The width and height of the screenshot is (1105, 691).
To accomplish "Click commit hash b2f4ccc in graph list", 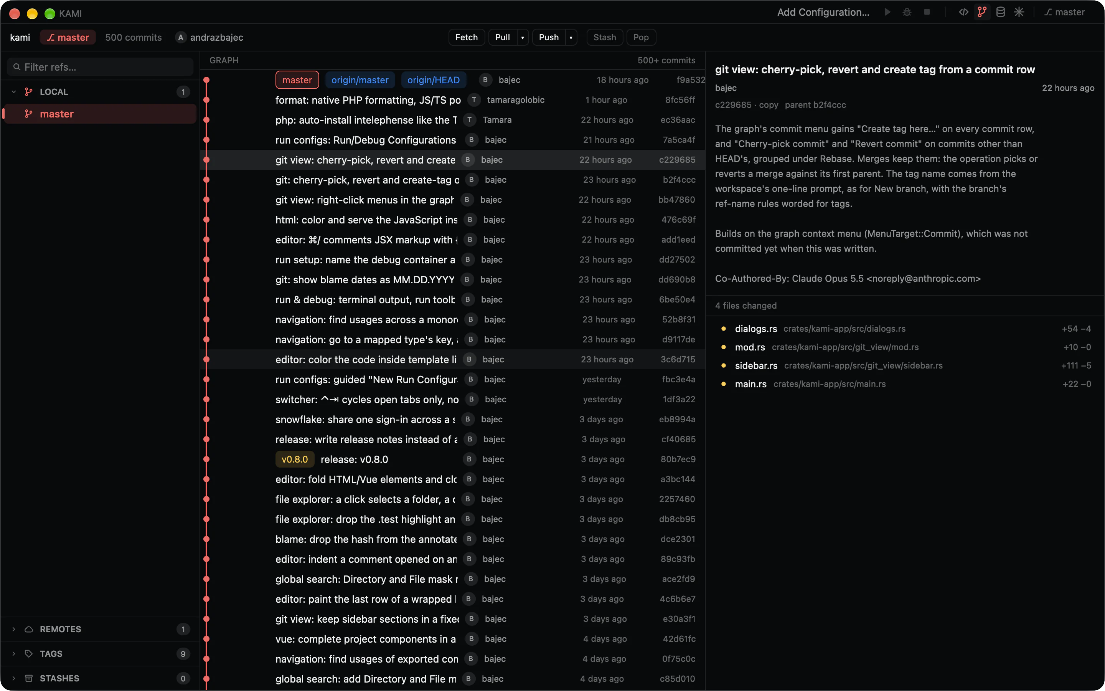I will [x=679, y=180].
